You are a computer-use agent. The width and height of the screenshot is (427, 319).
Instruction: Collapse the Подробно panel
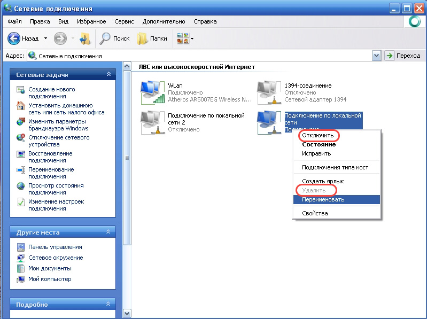coord(108,304)
